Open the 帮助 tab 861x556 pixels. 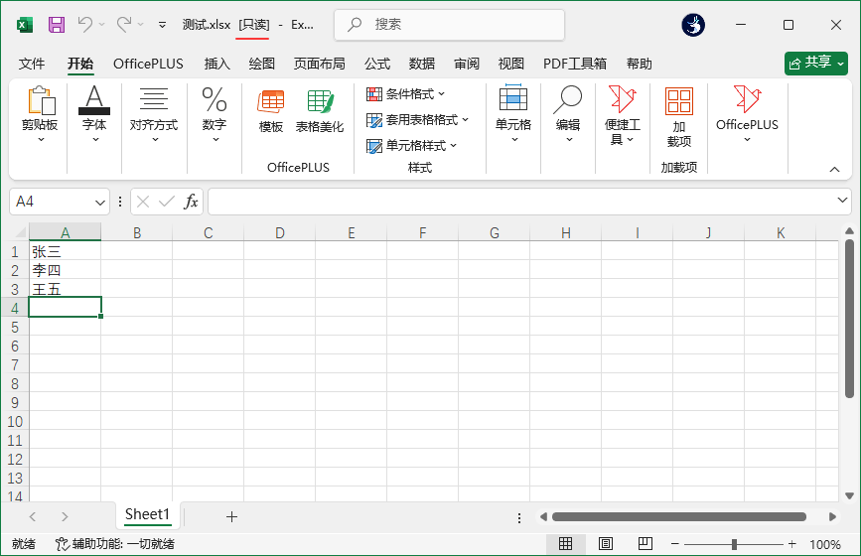[640, 64]
